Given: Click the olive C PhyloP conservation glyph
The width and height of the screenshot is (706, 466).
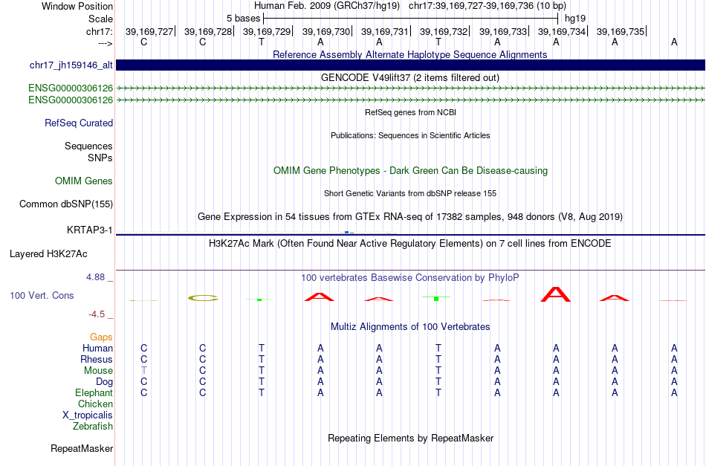Looking at the screenshot, I should (203, 297).
